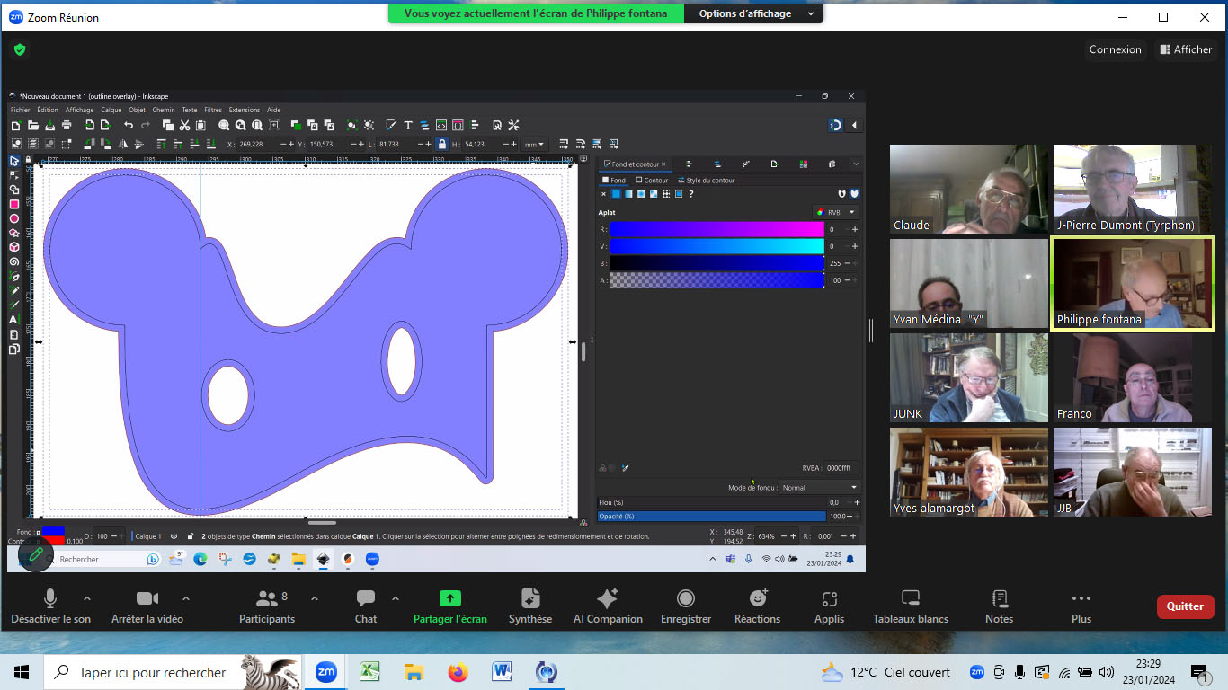Cut selection with the scissors icon
The height and width of the screenshot is (690, 1228).
[184, 125]
